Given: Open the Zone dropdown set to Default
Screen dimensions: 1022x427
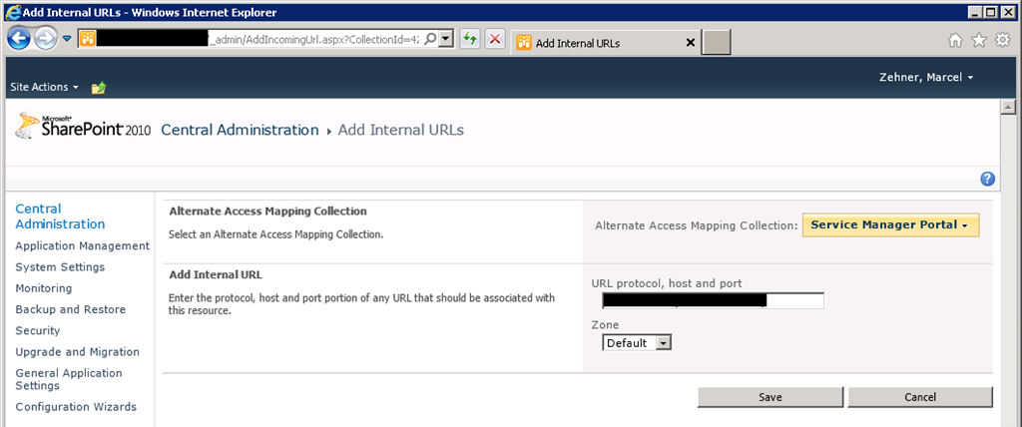Looking at the screenshot, I should (x=636, y=343).
